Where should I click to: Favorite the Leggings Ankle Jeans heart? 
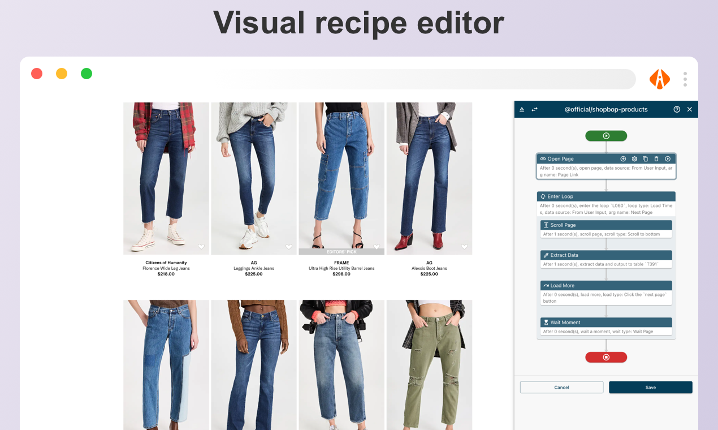(289, 247)
